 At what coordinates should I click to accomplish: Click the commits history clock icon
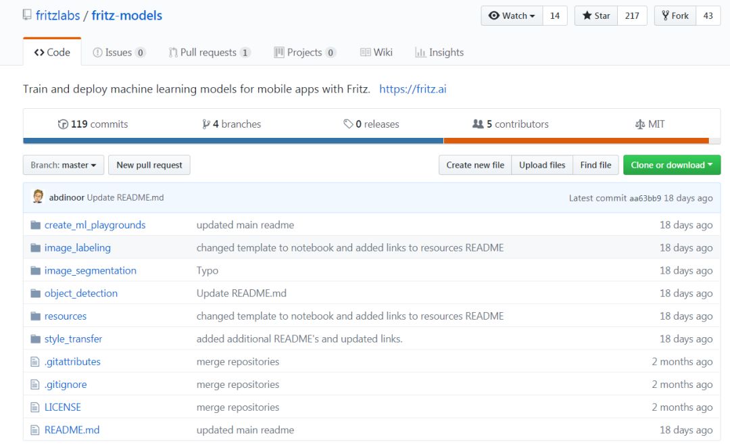point(64,124)
